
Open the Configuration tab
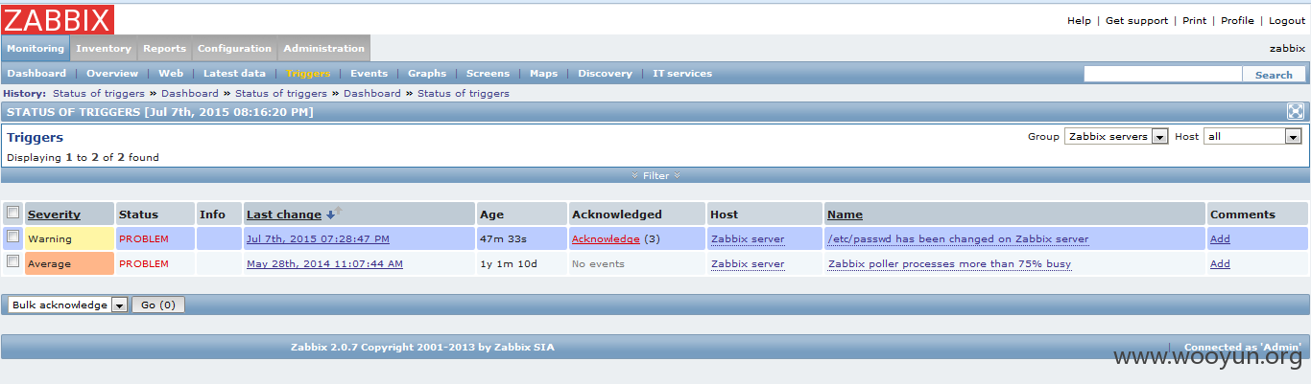click(235, 48)
